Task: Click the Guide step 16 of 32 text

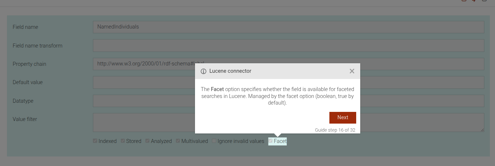Action: pos(335,130)
